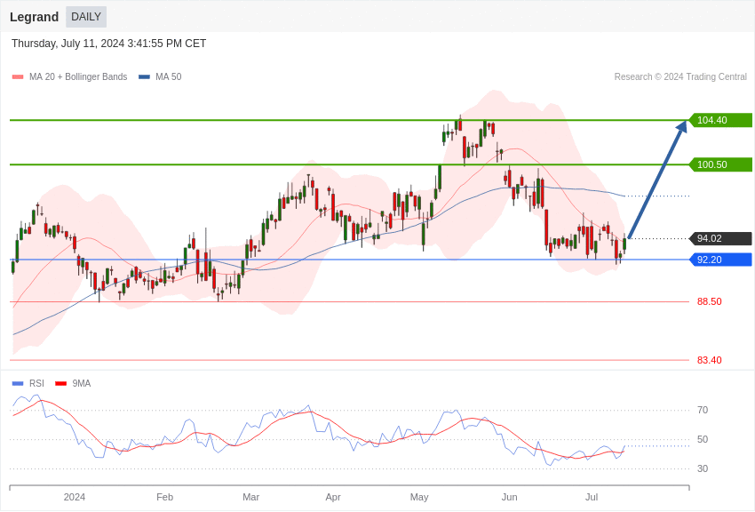
Task: Click the 88.50 support level label
Action: [x=709, y=301]
